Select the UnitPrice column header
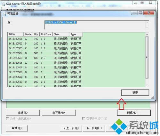Screen dimensions: 160x136 (46, 34)
